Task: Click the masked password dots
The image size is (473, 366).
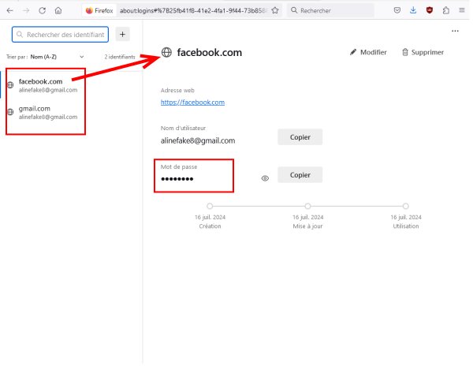Action: [x=177, y=179]
